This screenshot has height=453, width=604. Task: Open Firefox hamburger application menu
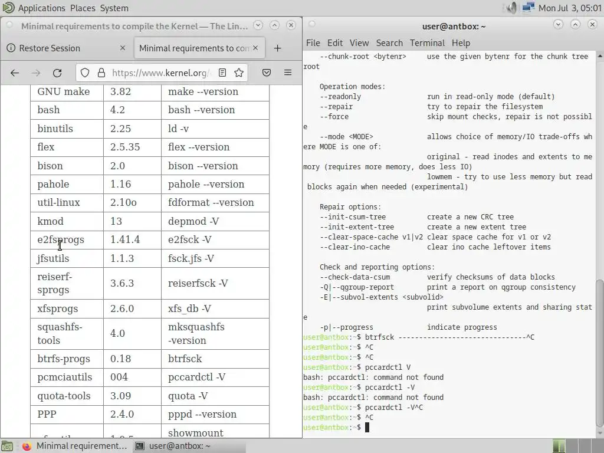coord(288,73)
